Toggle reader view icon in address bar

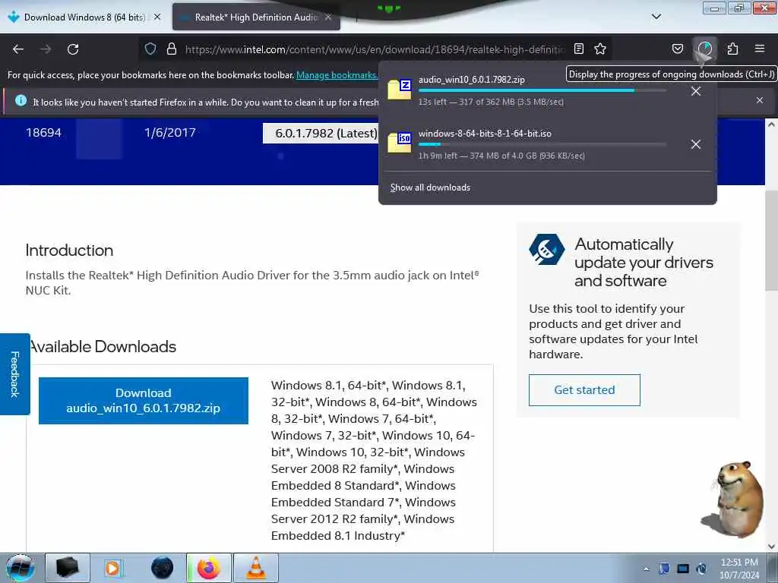(578, 49)
